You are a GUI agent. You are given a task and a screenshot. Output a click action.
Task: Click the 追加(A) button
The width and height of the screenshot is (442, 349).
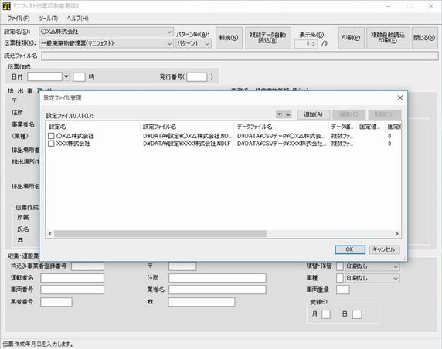coord(313,114)
